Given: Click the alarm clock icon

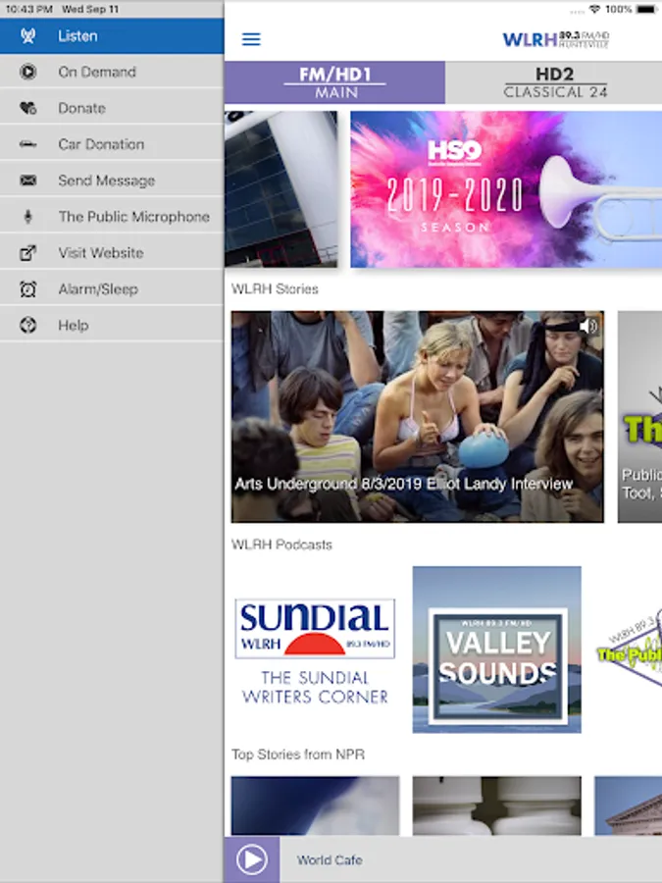Looking at the screenshot, I should pyautogui.click(x=27, y=288).
